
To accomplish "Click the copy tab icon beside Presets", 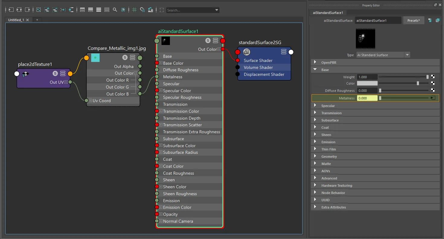I will pyautogui.click(x=437, y=21).
